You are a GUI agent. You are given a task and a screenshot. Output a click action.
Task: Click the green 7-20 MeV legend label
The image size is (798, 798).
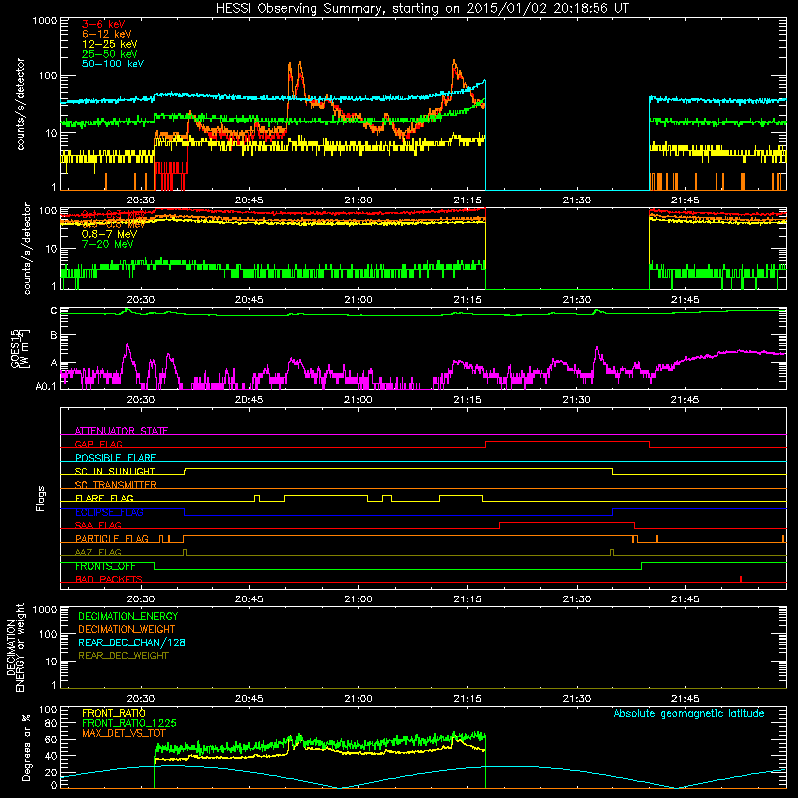point(108,244)
